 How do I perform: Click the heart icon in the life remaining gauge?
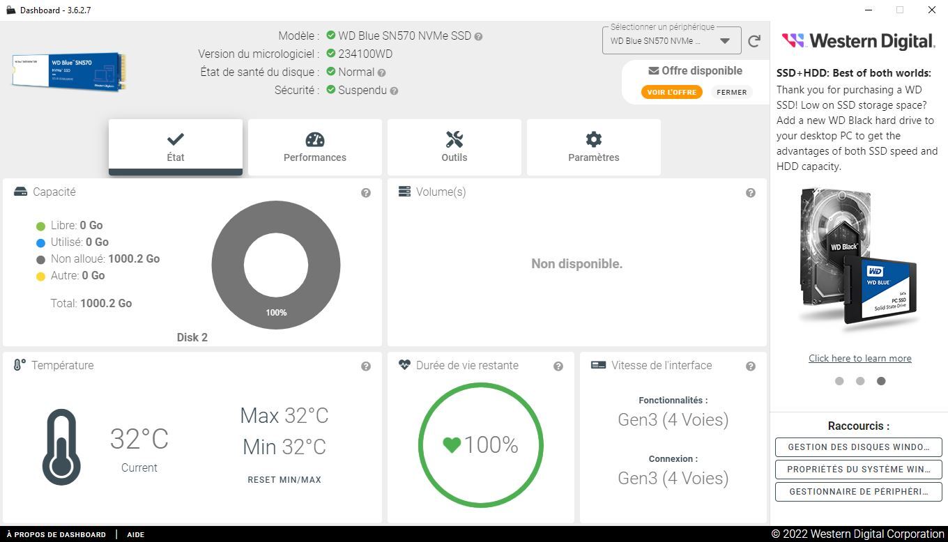[452, 444]
